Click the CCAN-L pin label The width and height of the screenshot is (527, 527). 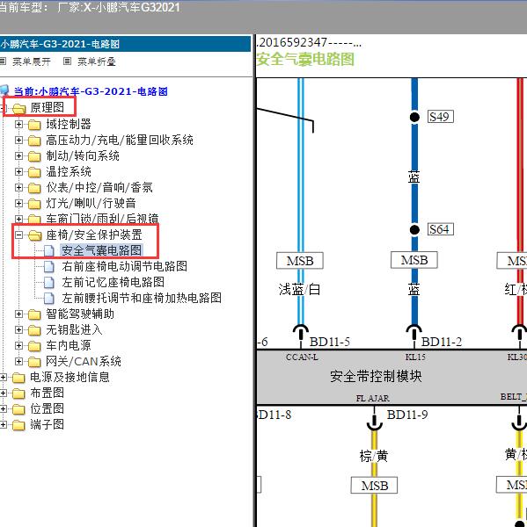click(302, 357)
